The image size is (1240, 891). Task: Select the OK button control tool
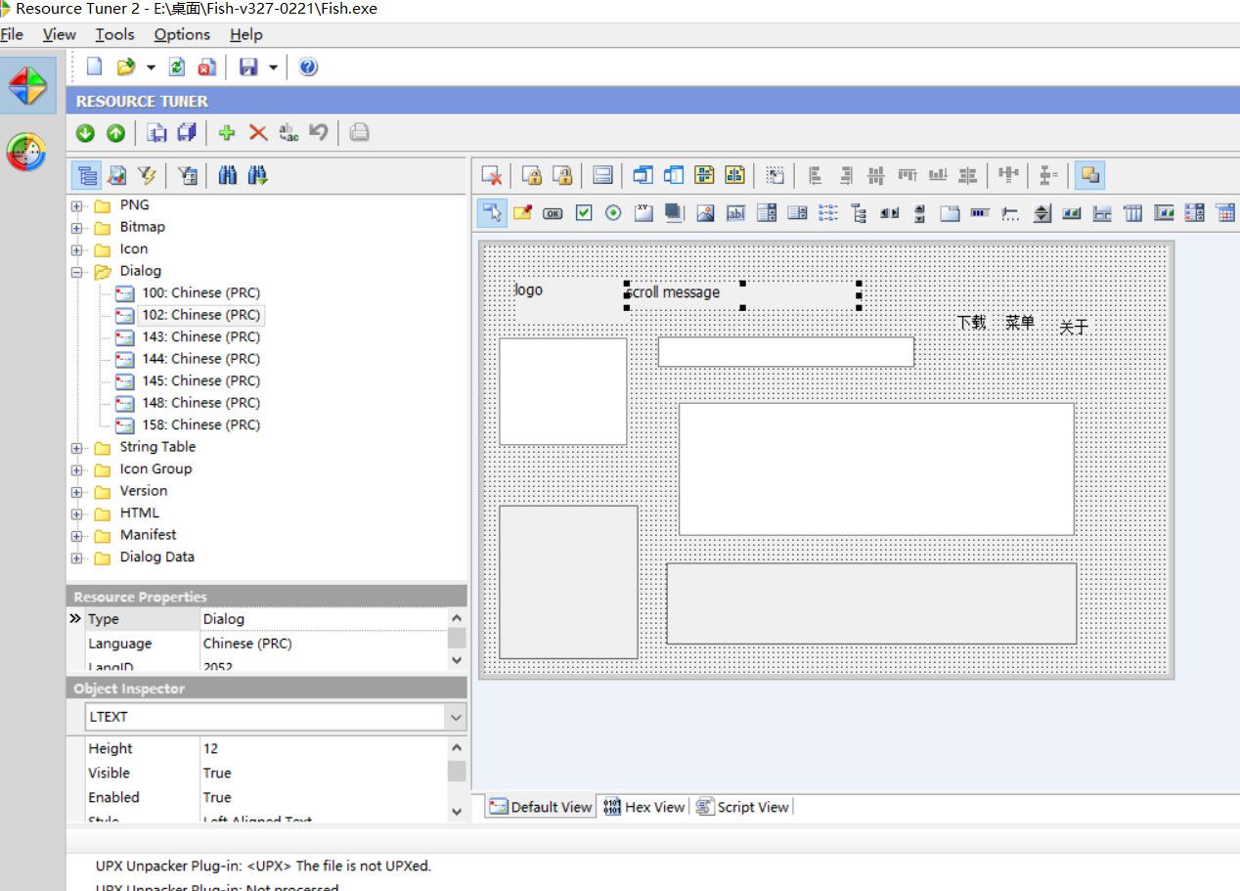point(553,213)
